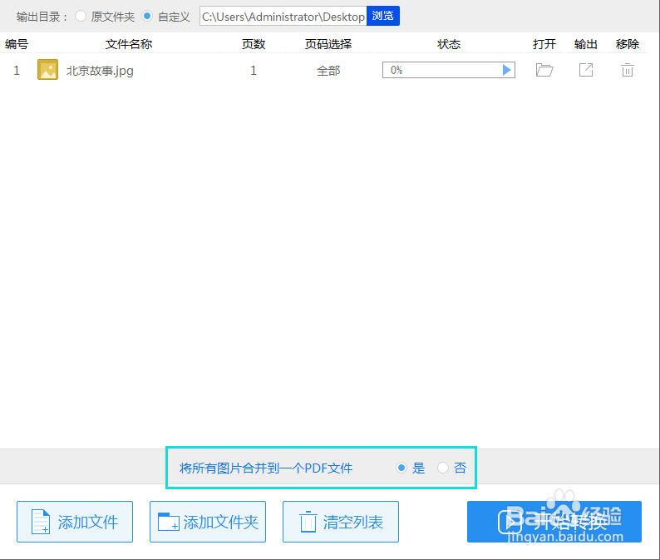Click the 开始转换 button
This screenshot has width=660, height=560.
[x=554, y=522]
